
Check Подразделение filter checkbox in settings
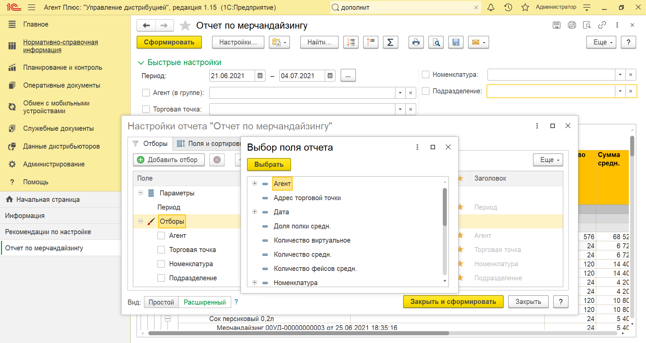tap(161, 278)
